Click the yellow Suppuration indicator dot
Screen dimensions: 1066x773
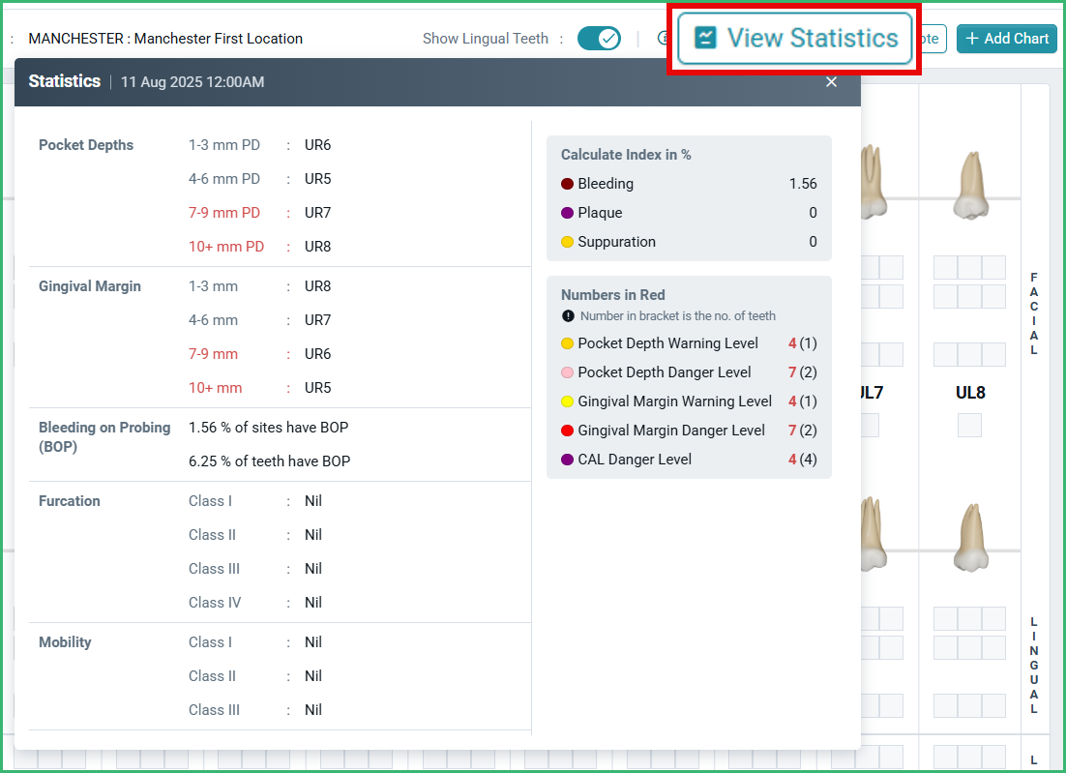click(567, 242)
